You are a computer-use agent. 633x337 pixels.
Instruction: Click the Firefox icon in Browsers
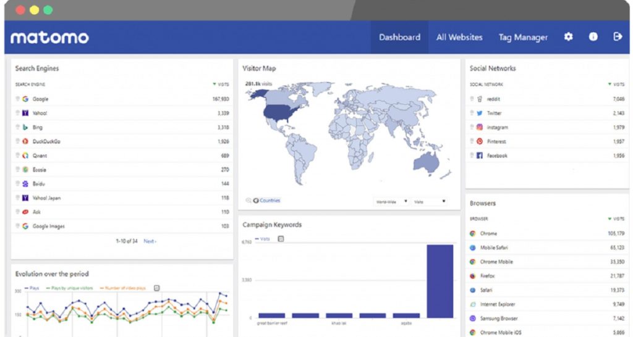(472, 276)
